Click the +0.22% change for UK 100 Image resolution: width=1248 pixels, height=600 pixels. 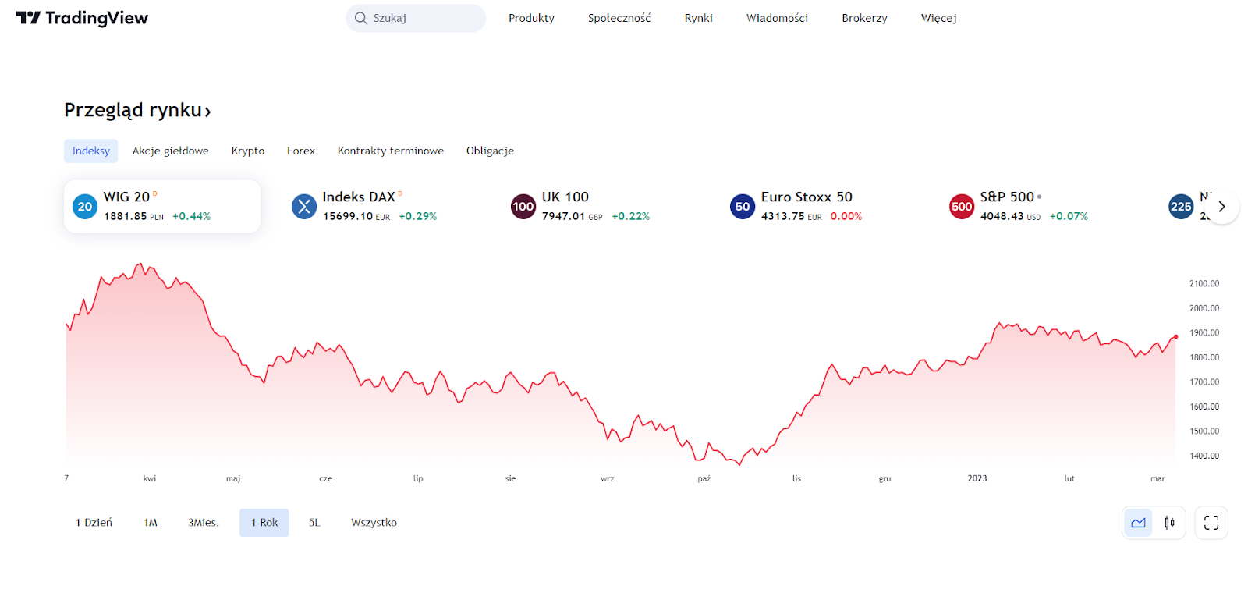631,216
